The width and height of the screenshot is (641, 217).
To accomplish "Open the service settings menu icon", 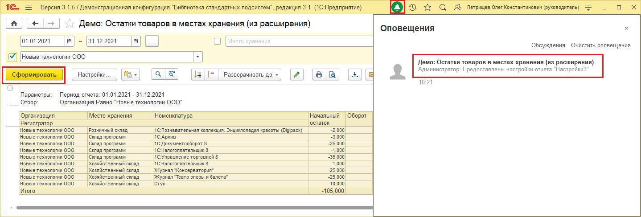I will 588,8.
